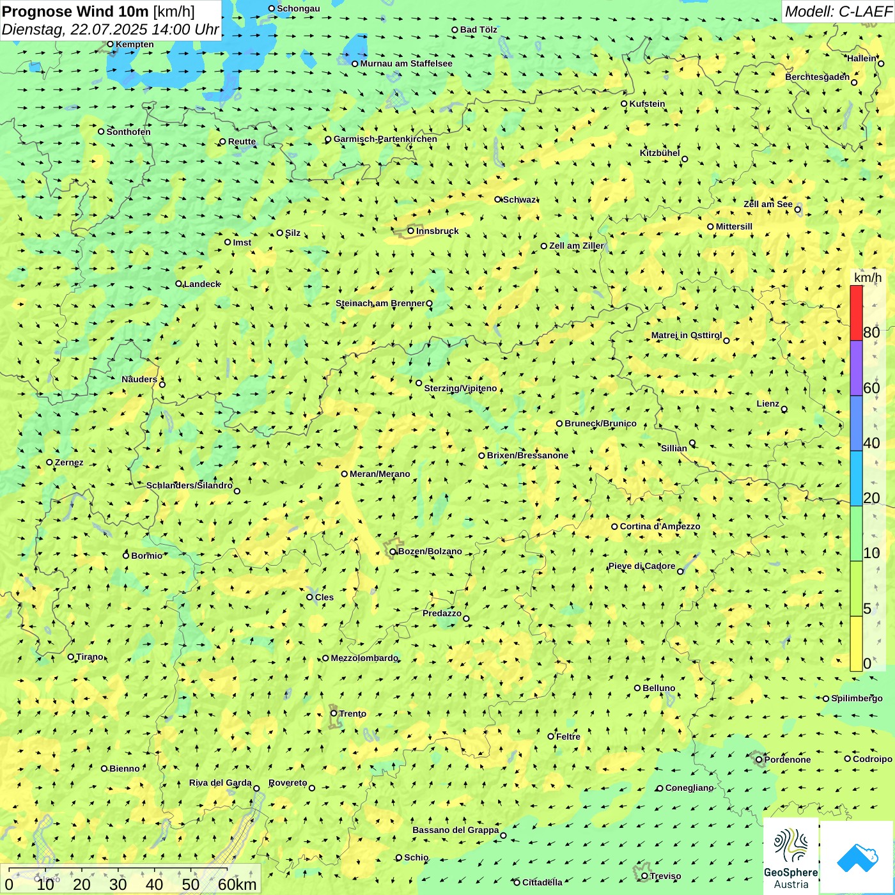
Task: Click the Trento city marker
Action: [x=334, y=713]
